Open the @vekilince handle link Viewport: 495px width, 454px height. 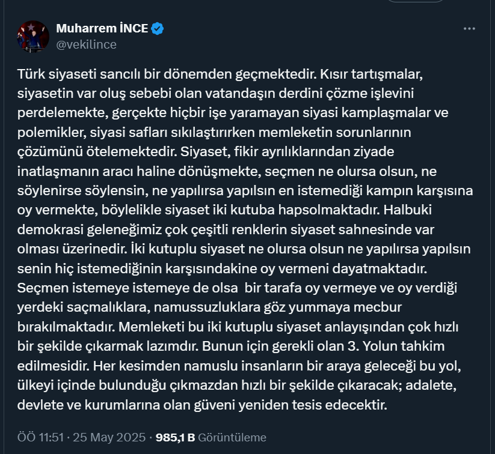pyautogui.click(x=86, y=44)
